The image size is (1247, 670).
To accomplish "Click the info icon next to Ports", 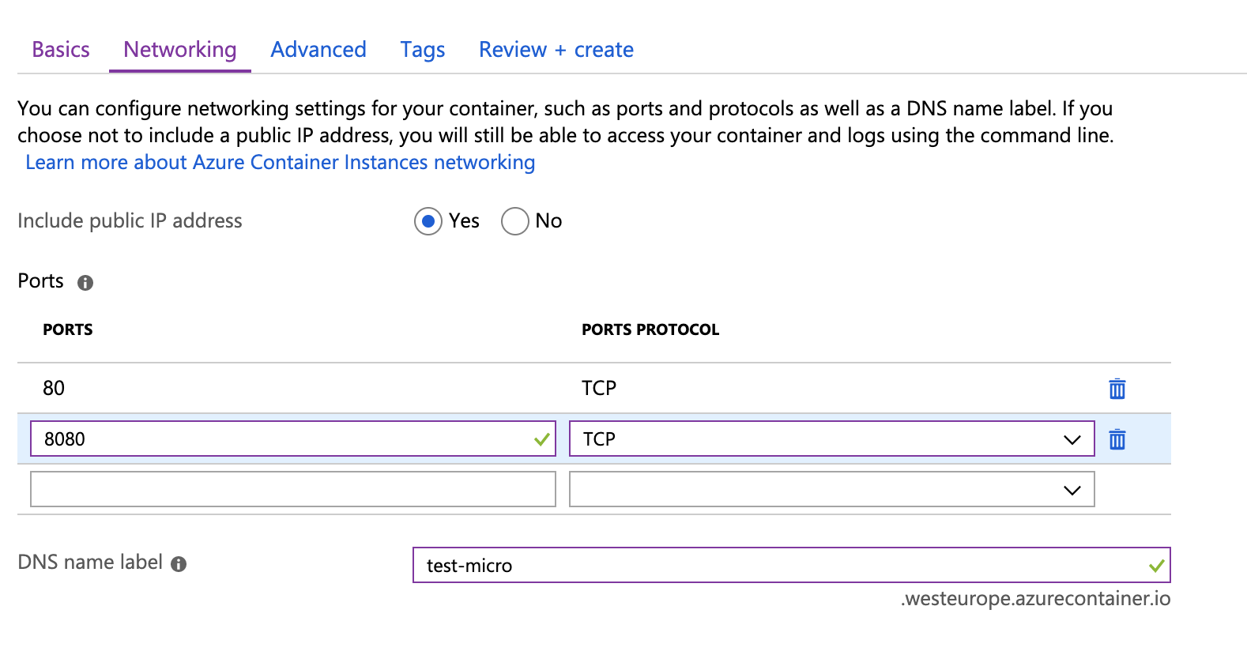I will pyautogui.click(x=85, y=283).
